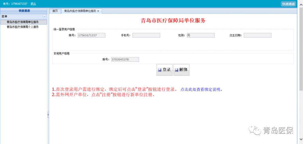Click the 性别 field
303x144 pixels.
pos(200,35)
